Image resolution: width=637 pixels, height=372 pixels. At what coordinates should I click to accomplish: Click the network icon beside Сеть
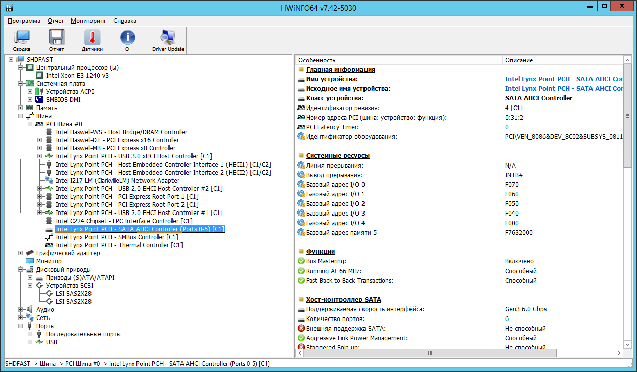(x=30, y=318)
